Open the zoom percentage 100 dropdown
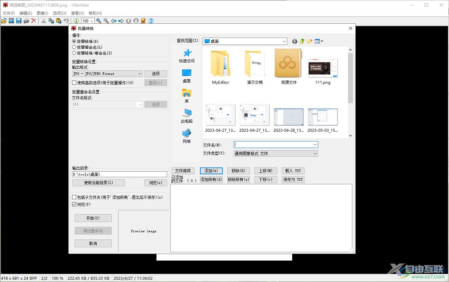Image resolution: width=449 pixels, height=282 pixels. tap(92, 21)
